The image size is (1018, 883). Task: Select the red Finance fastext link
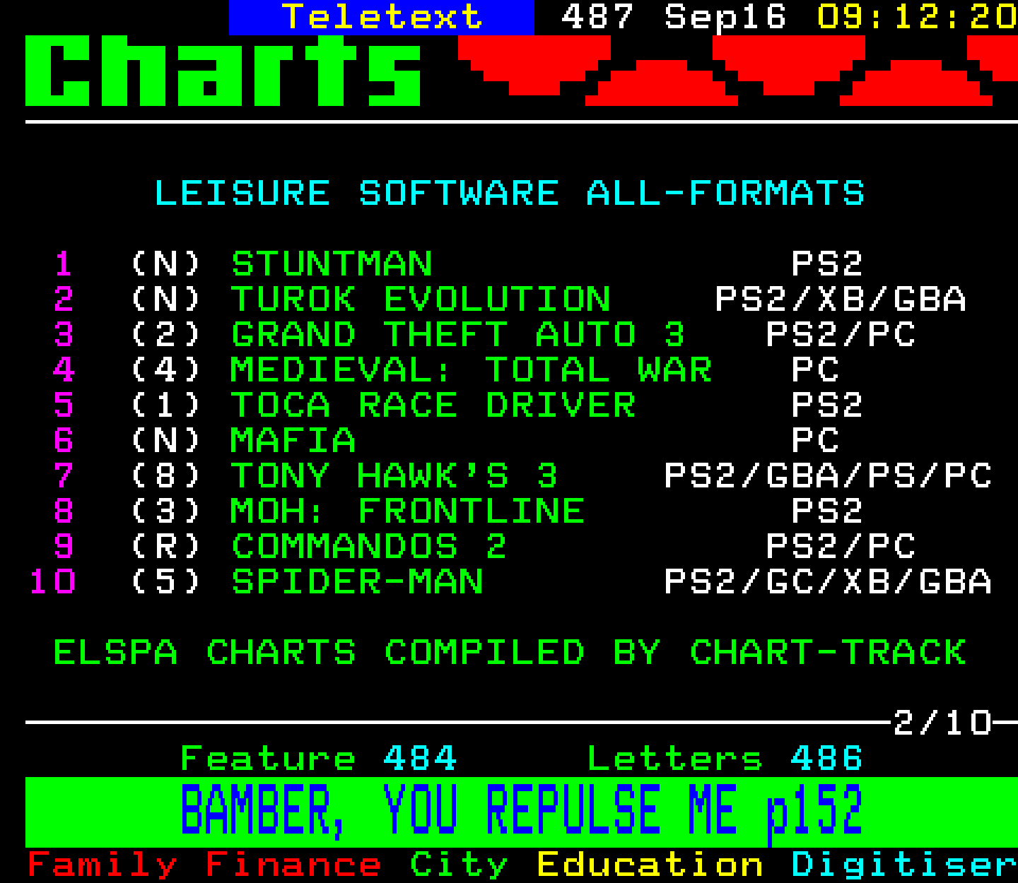click(x=293, y=865)
